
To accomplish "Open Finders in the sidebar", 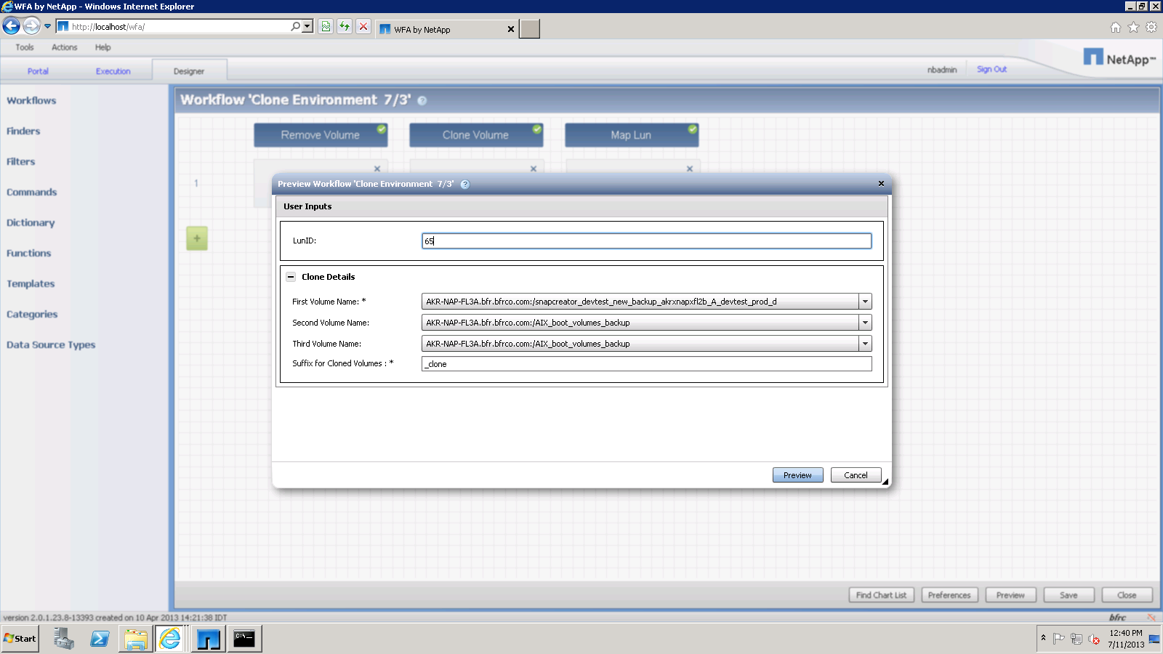I will 23,132.
